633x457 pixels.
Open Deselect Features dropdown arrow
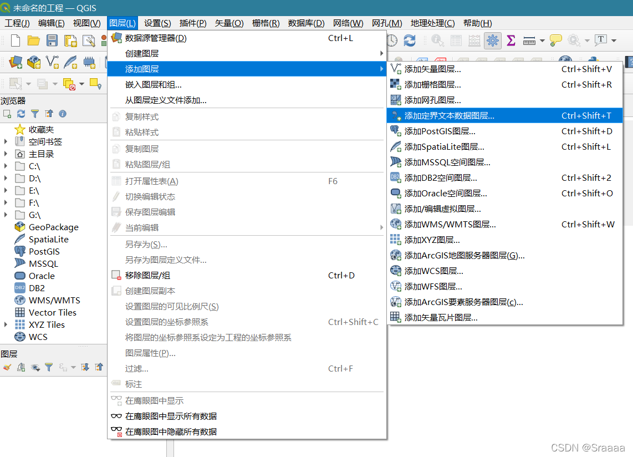click(x=82, y=84)
